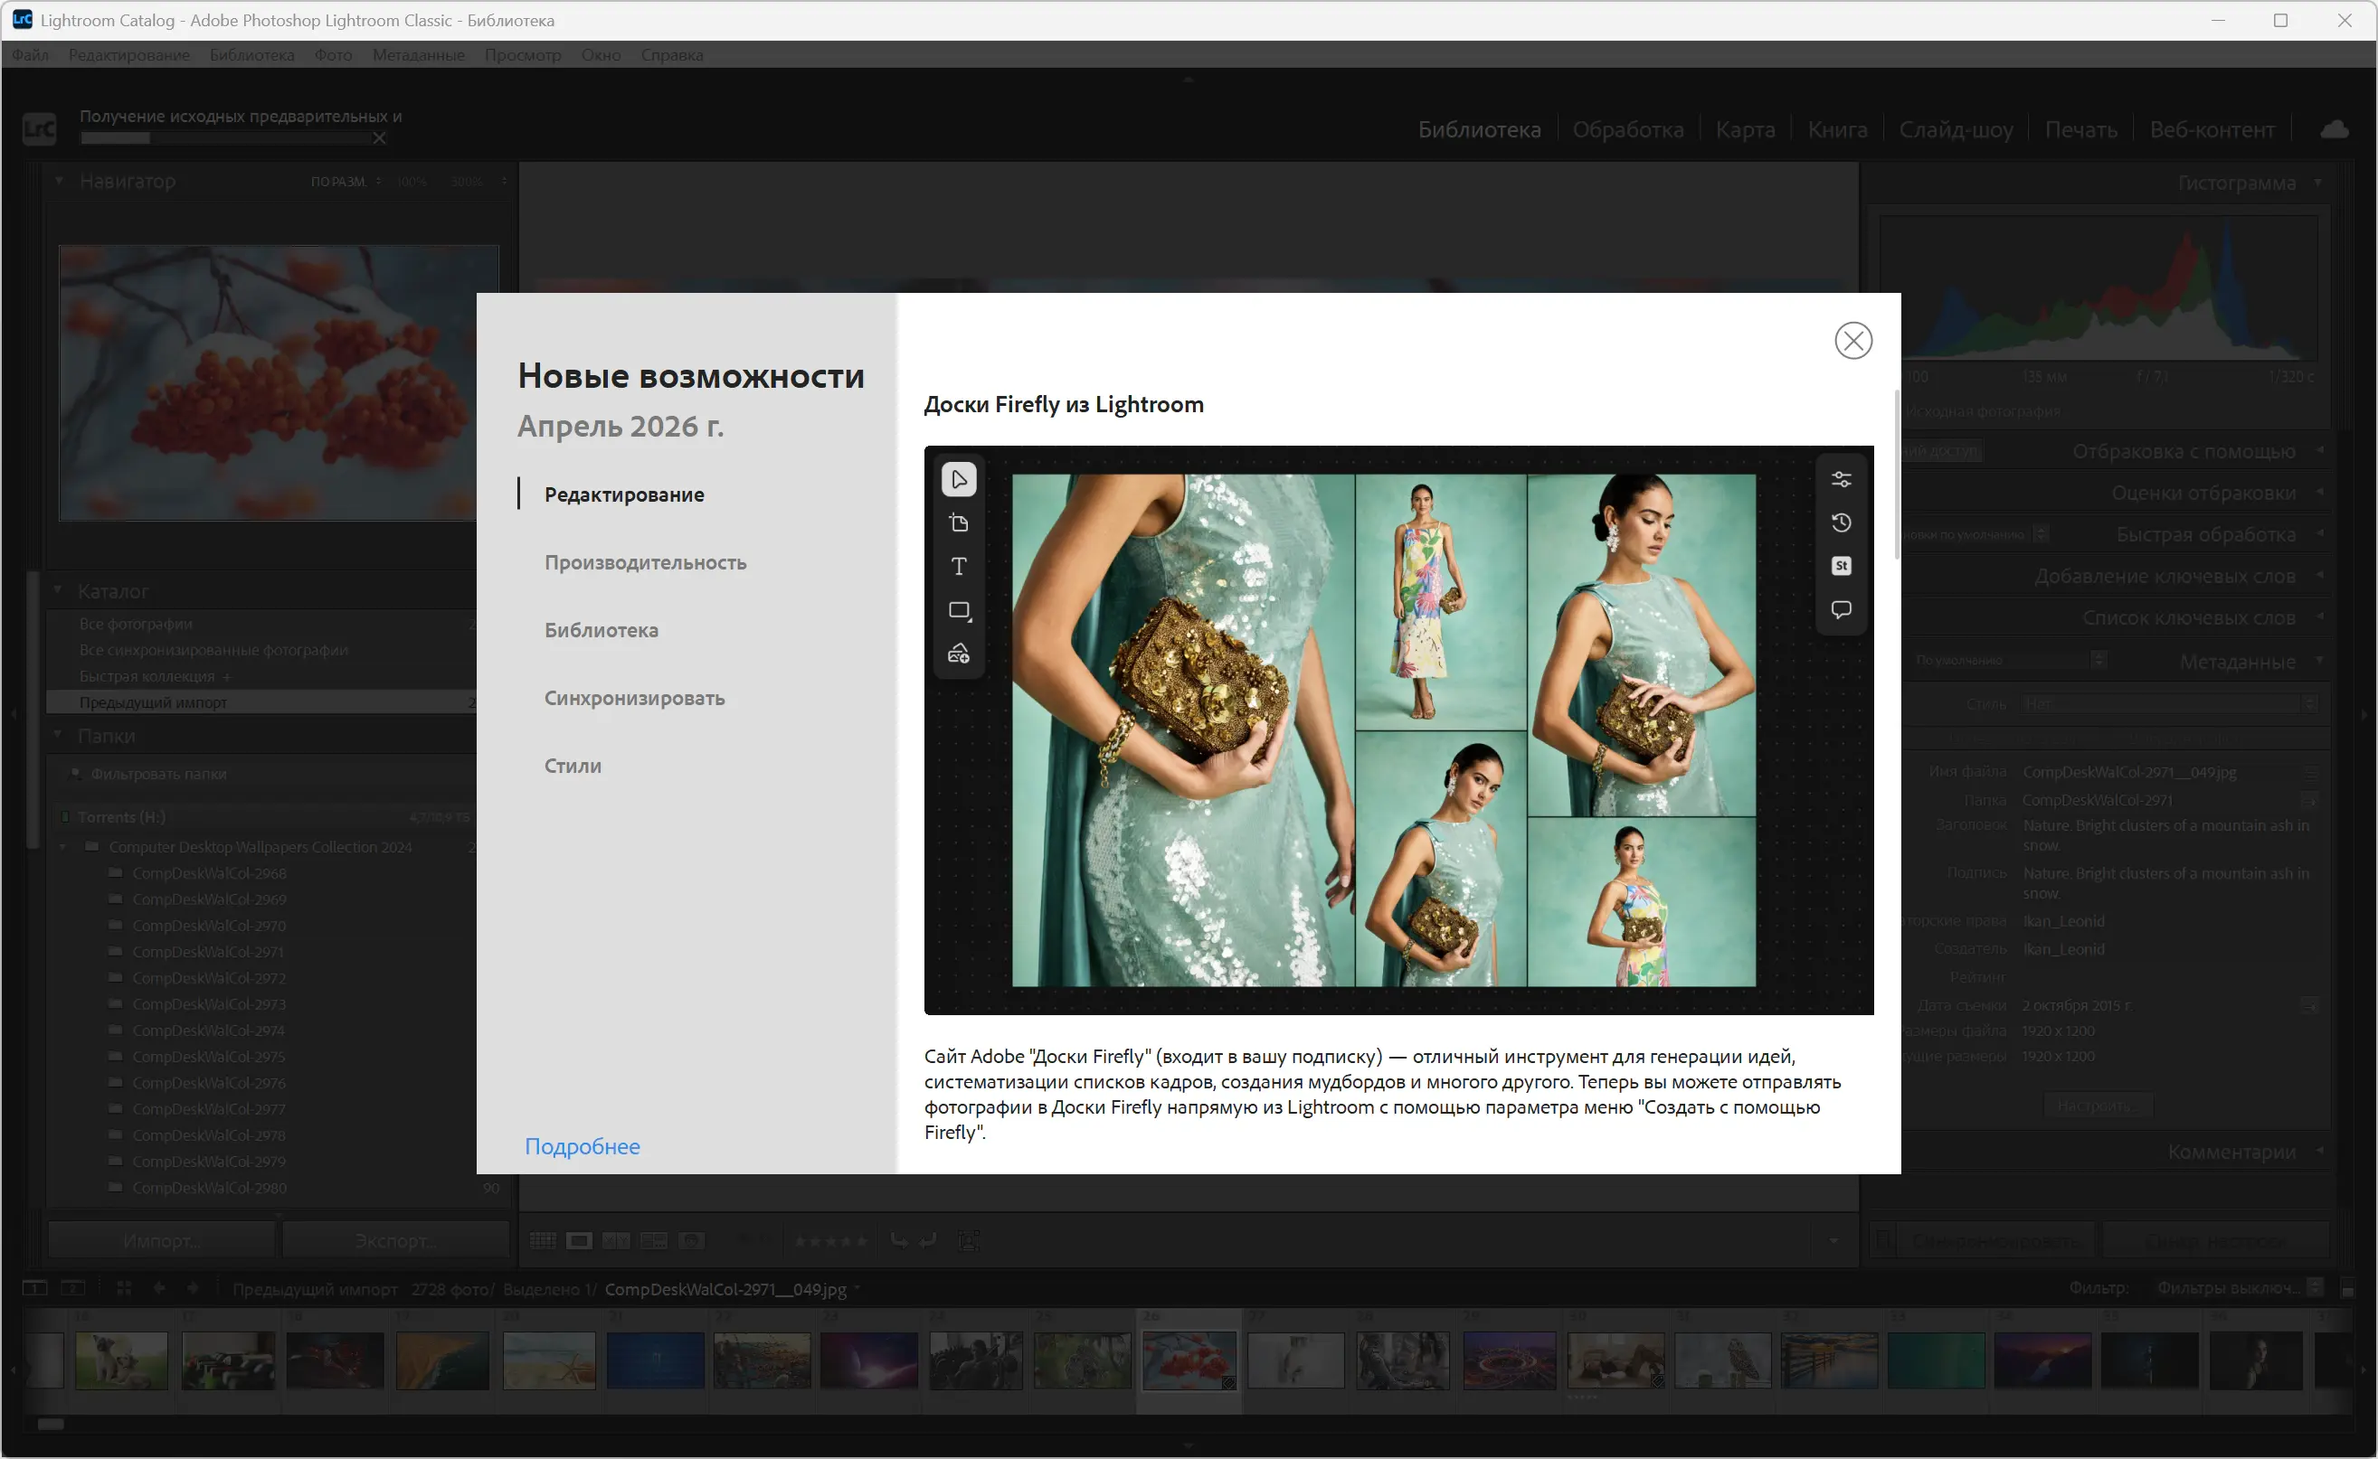The width and height of the screenshot is (2378, 1459).
Task: Collapse the Гистограмма panel
Action: click(x=2318, y=183)
